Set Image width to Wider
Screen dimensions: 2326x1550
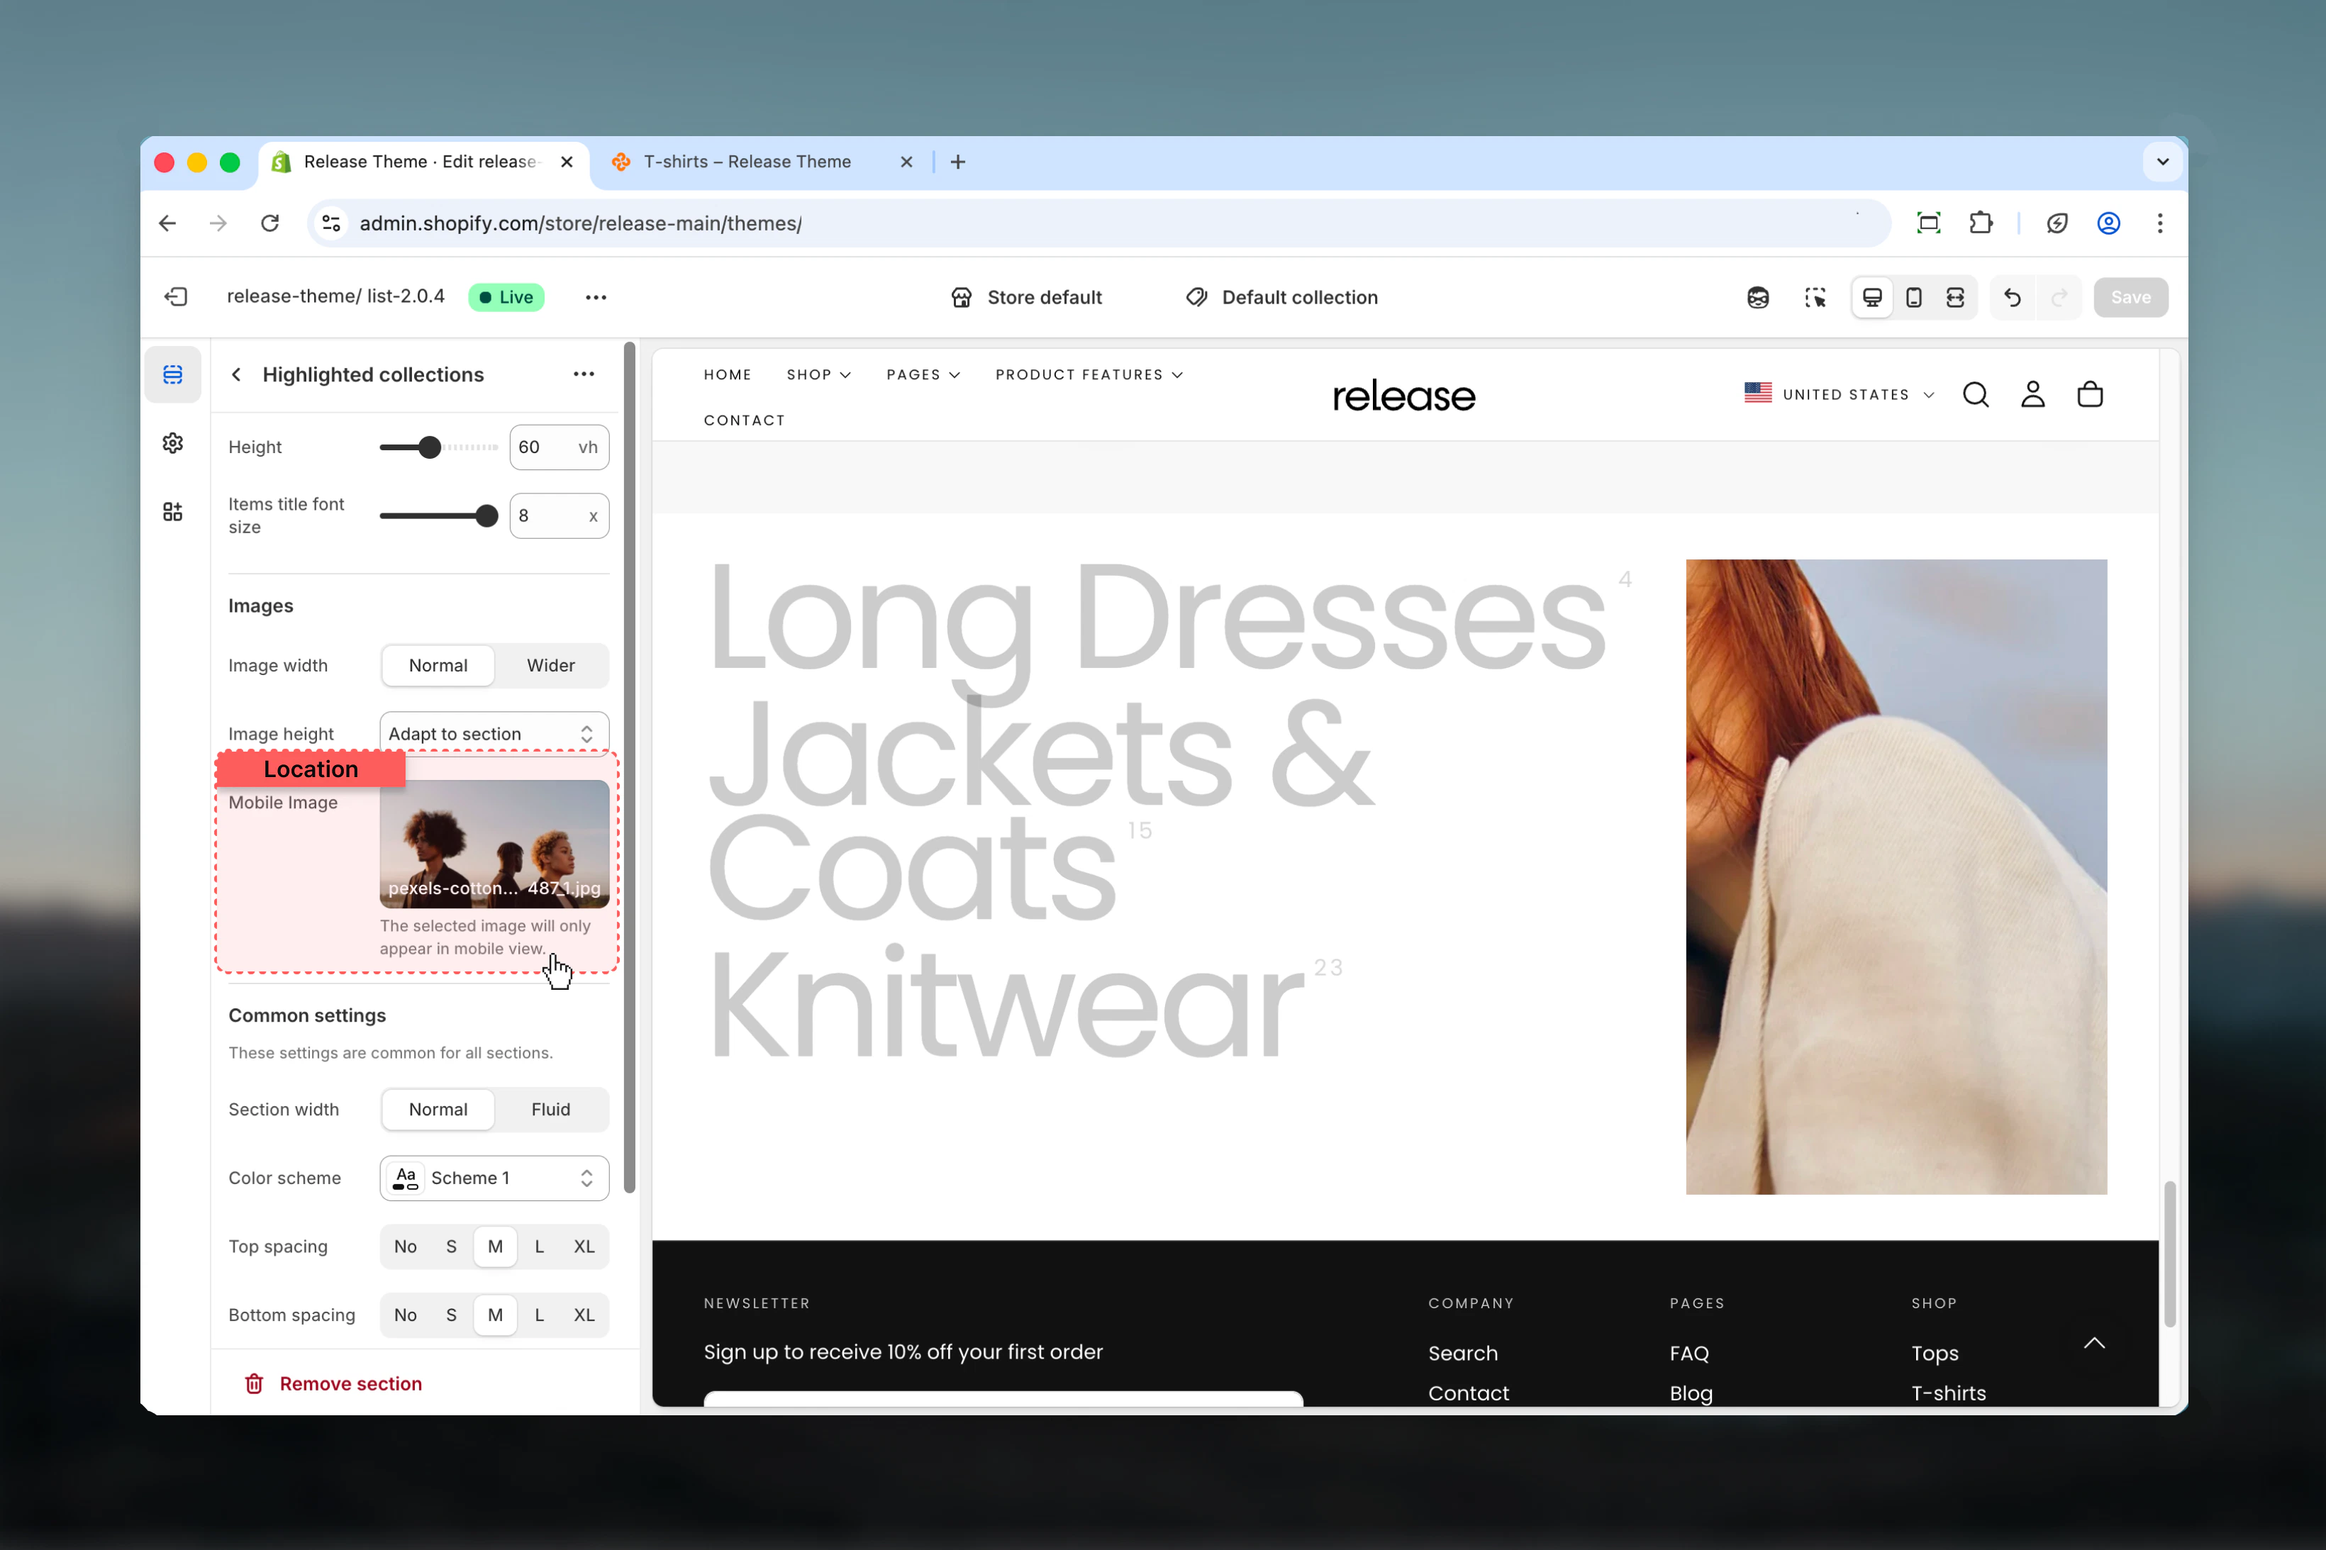(x=550, y=665)
